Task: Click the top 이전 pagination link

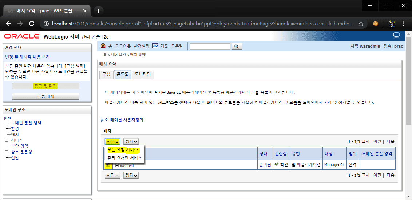Action: coord(377,141)
